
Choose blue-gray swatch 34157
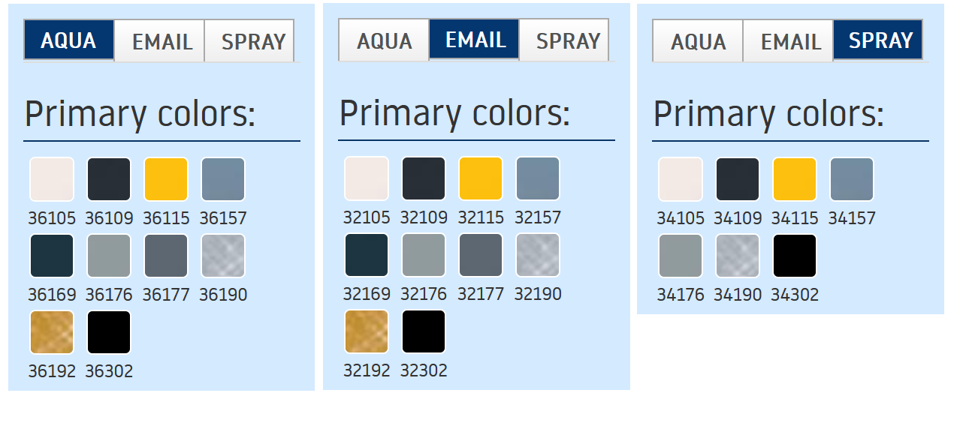pos(852,179)
